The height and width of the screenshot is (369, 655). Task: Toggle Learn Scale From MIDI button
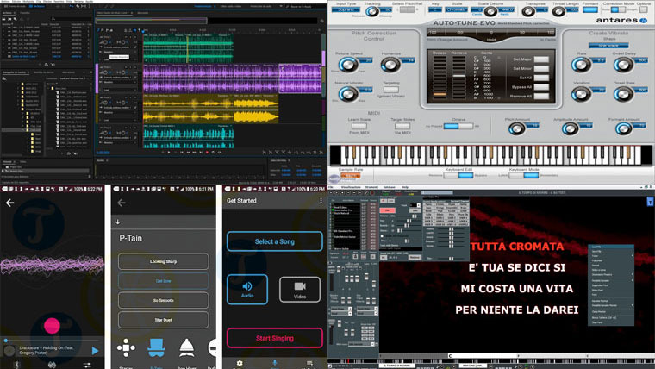pyautogui.click(x=359, y=126)
